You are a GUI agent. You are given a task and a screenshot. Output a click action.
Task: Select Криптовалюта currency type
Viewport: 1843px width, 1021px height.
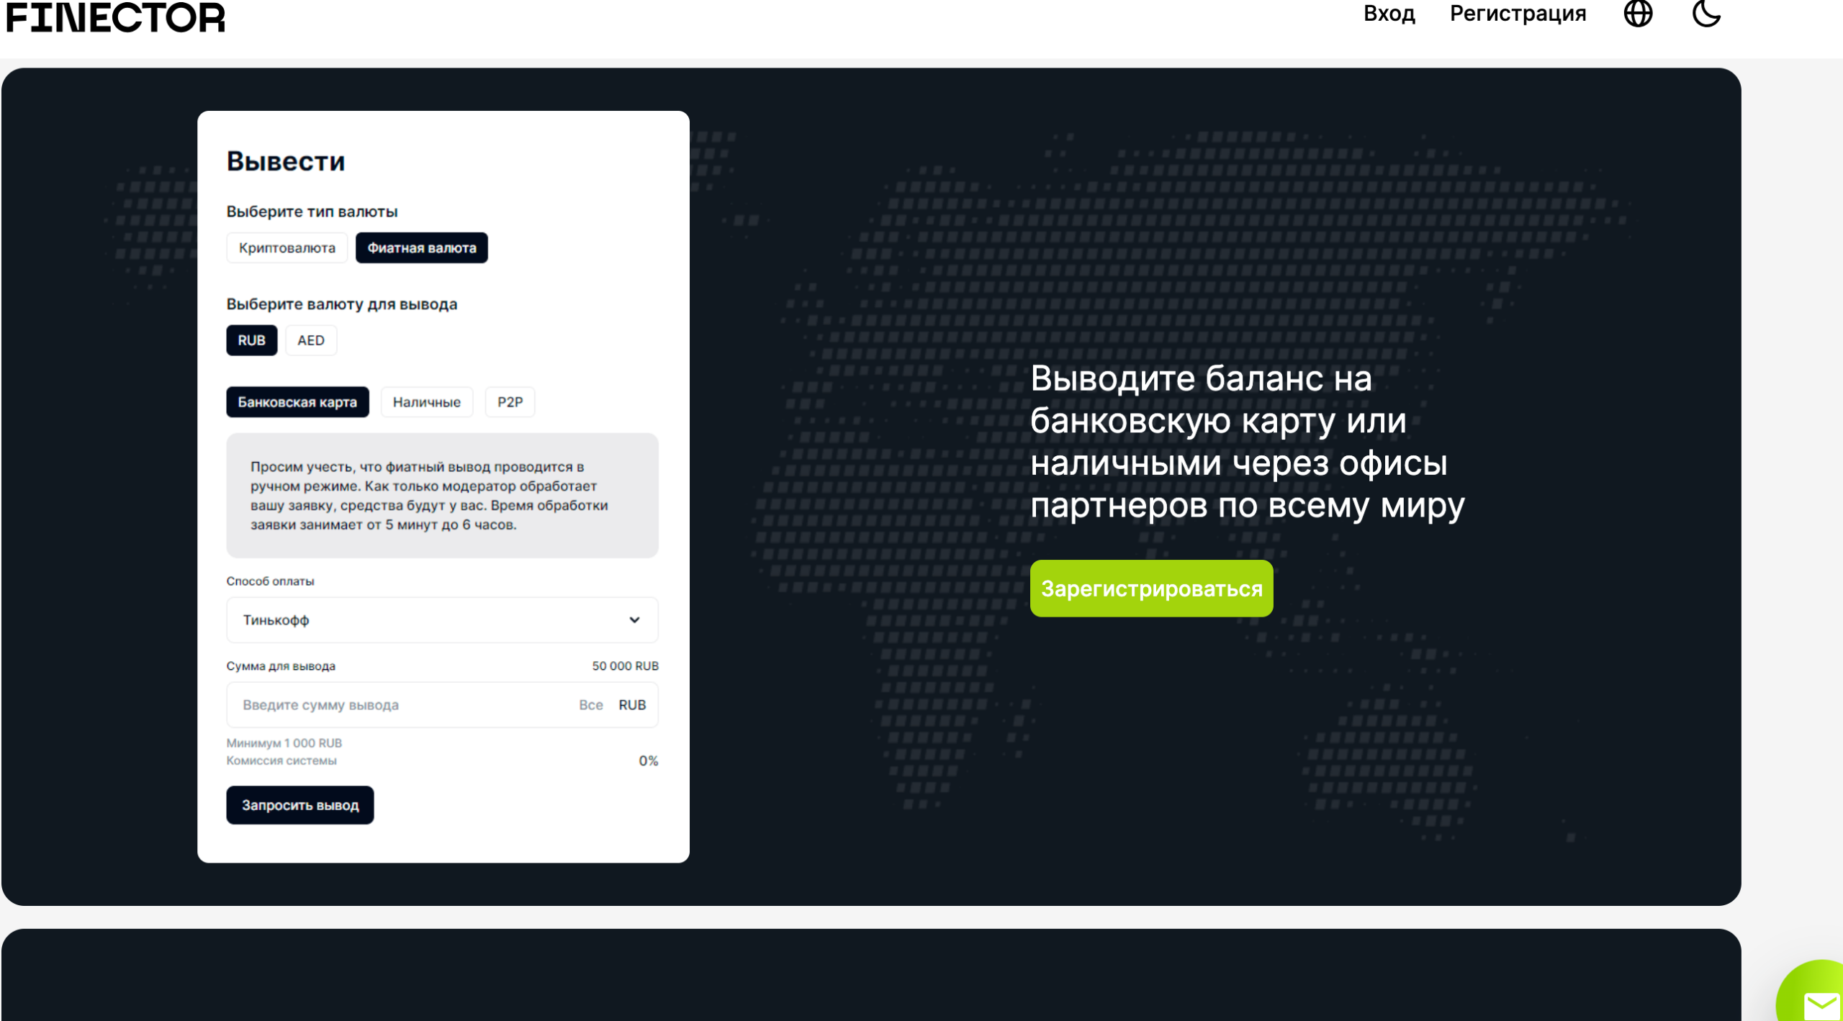click(x=287, y=248)
